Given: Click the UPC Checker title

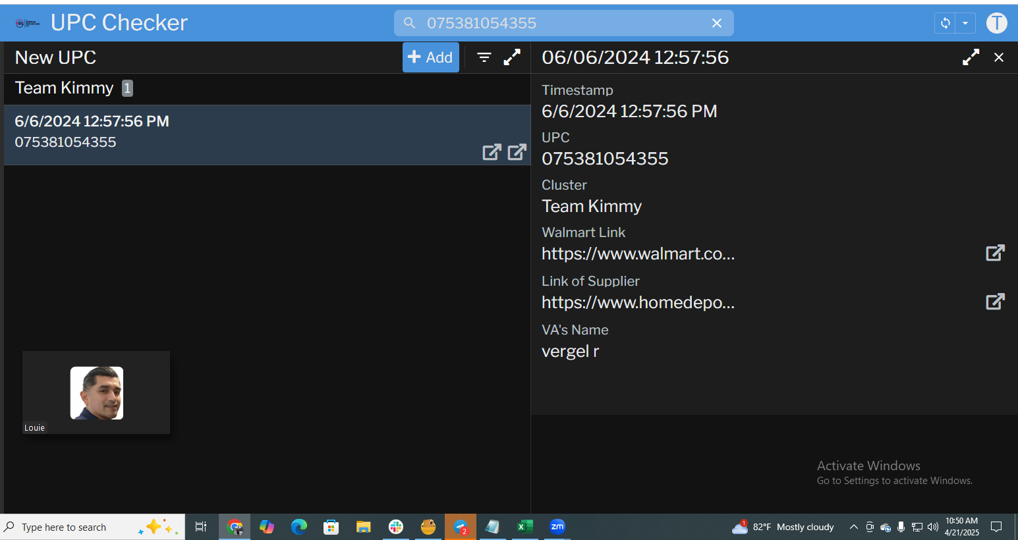Looking at the screenshot, I should click(x=119, y=23).
